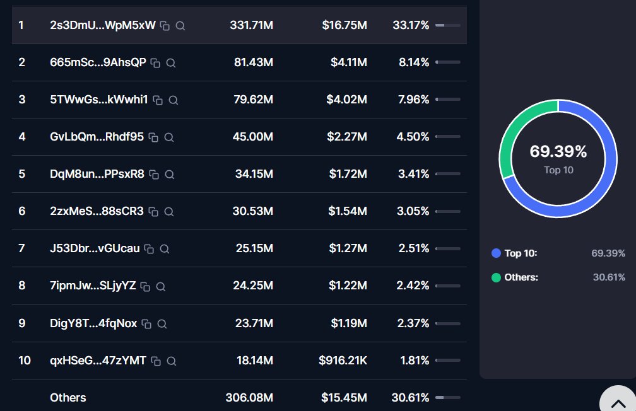Search address 5TWwGs...kWwhi1 with magnifier icon
This screenshot has height=411, width=636.
point(173,100)
